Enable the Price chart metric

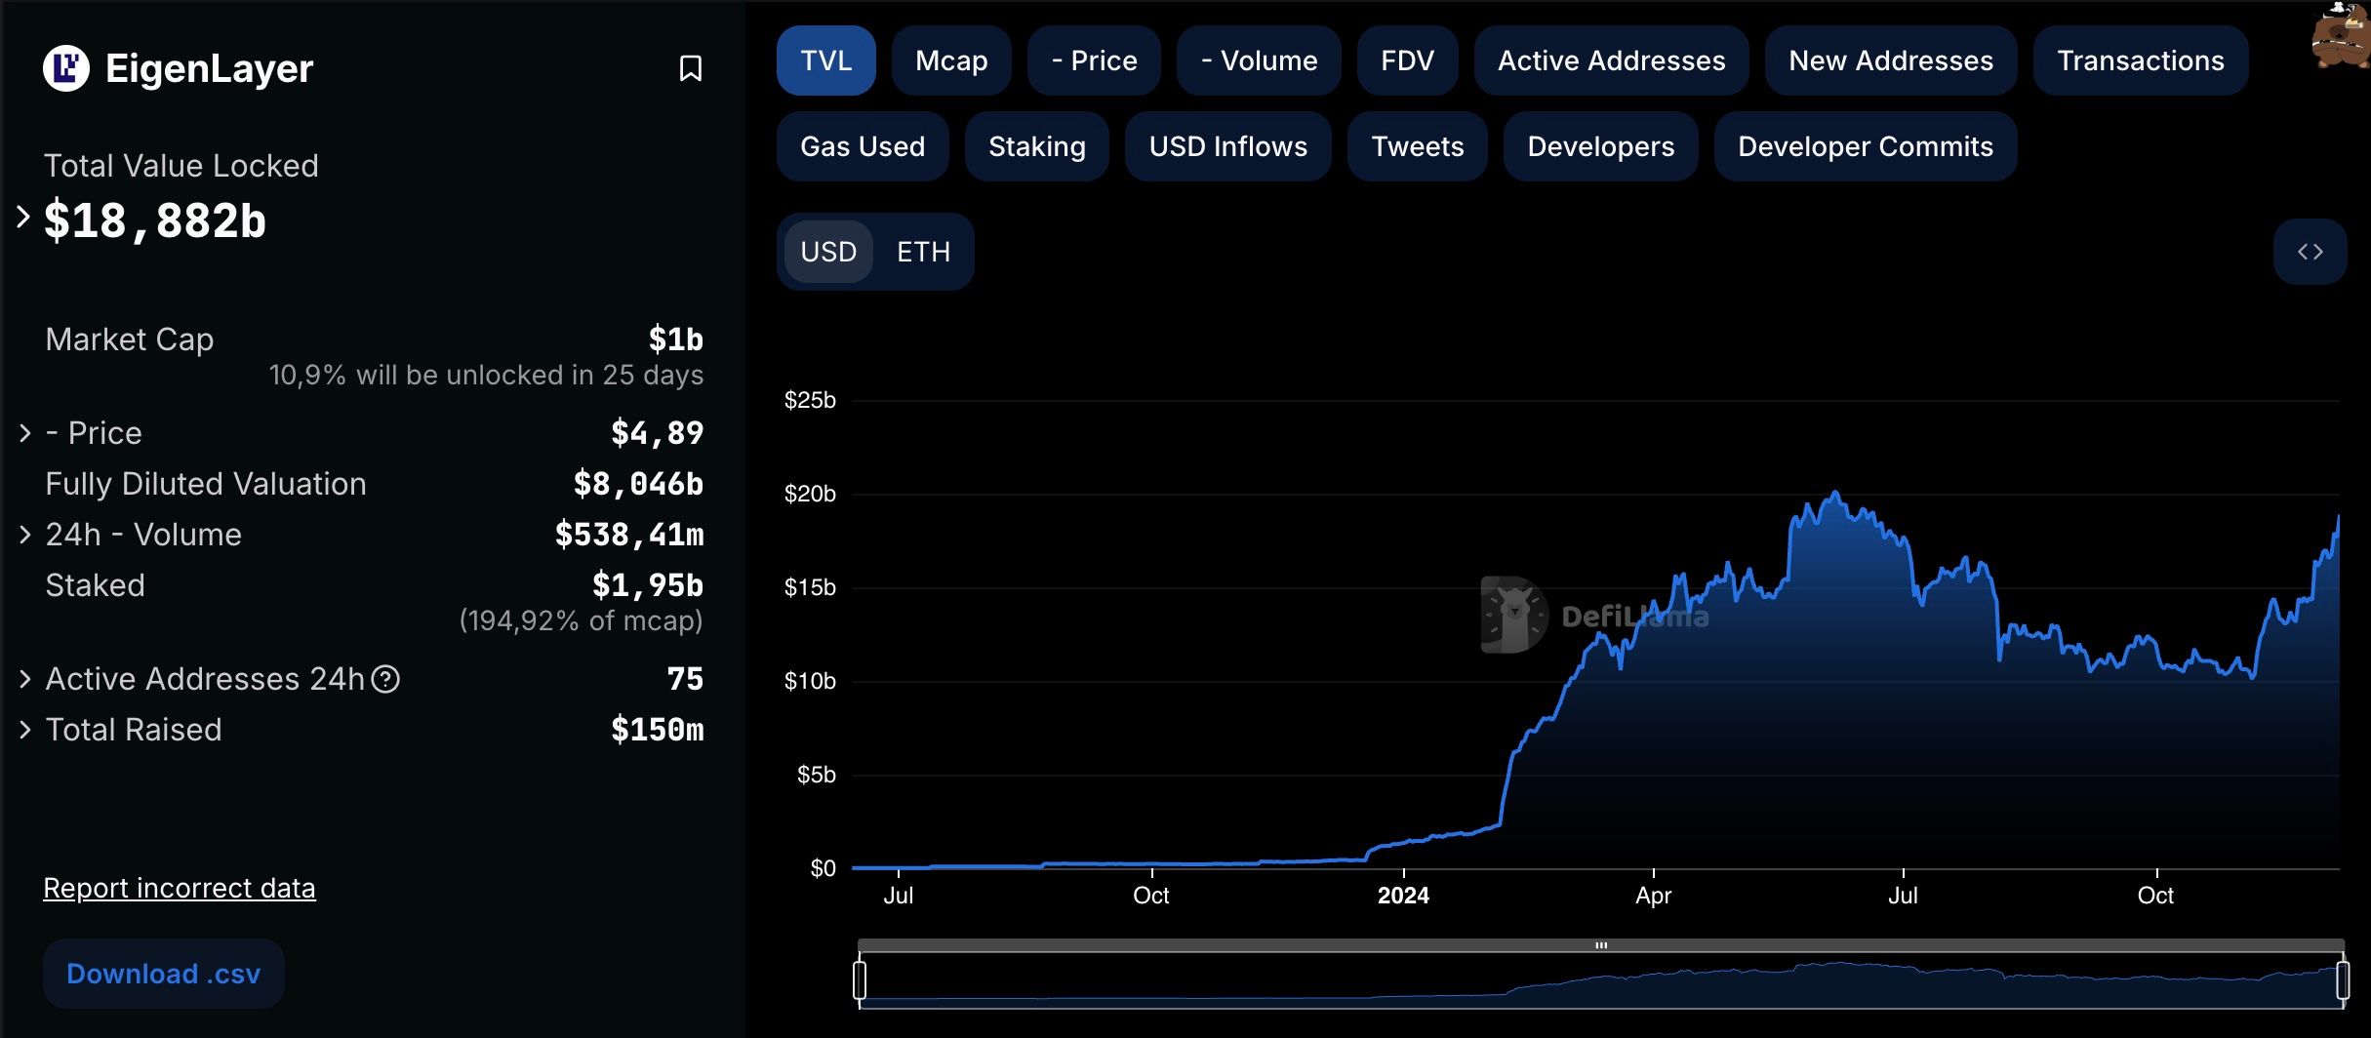click(x=1094, y=60)
